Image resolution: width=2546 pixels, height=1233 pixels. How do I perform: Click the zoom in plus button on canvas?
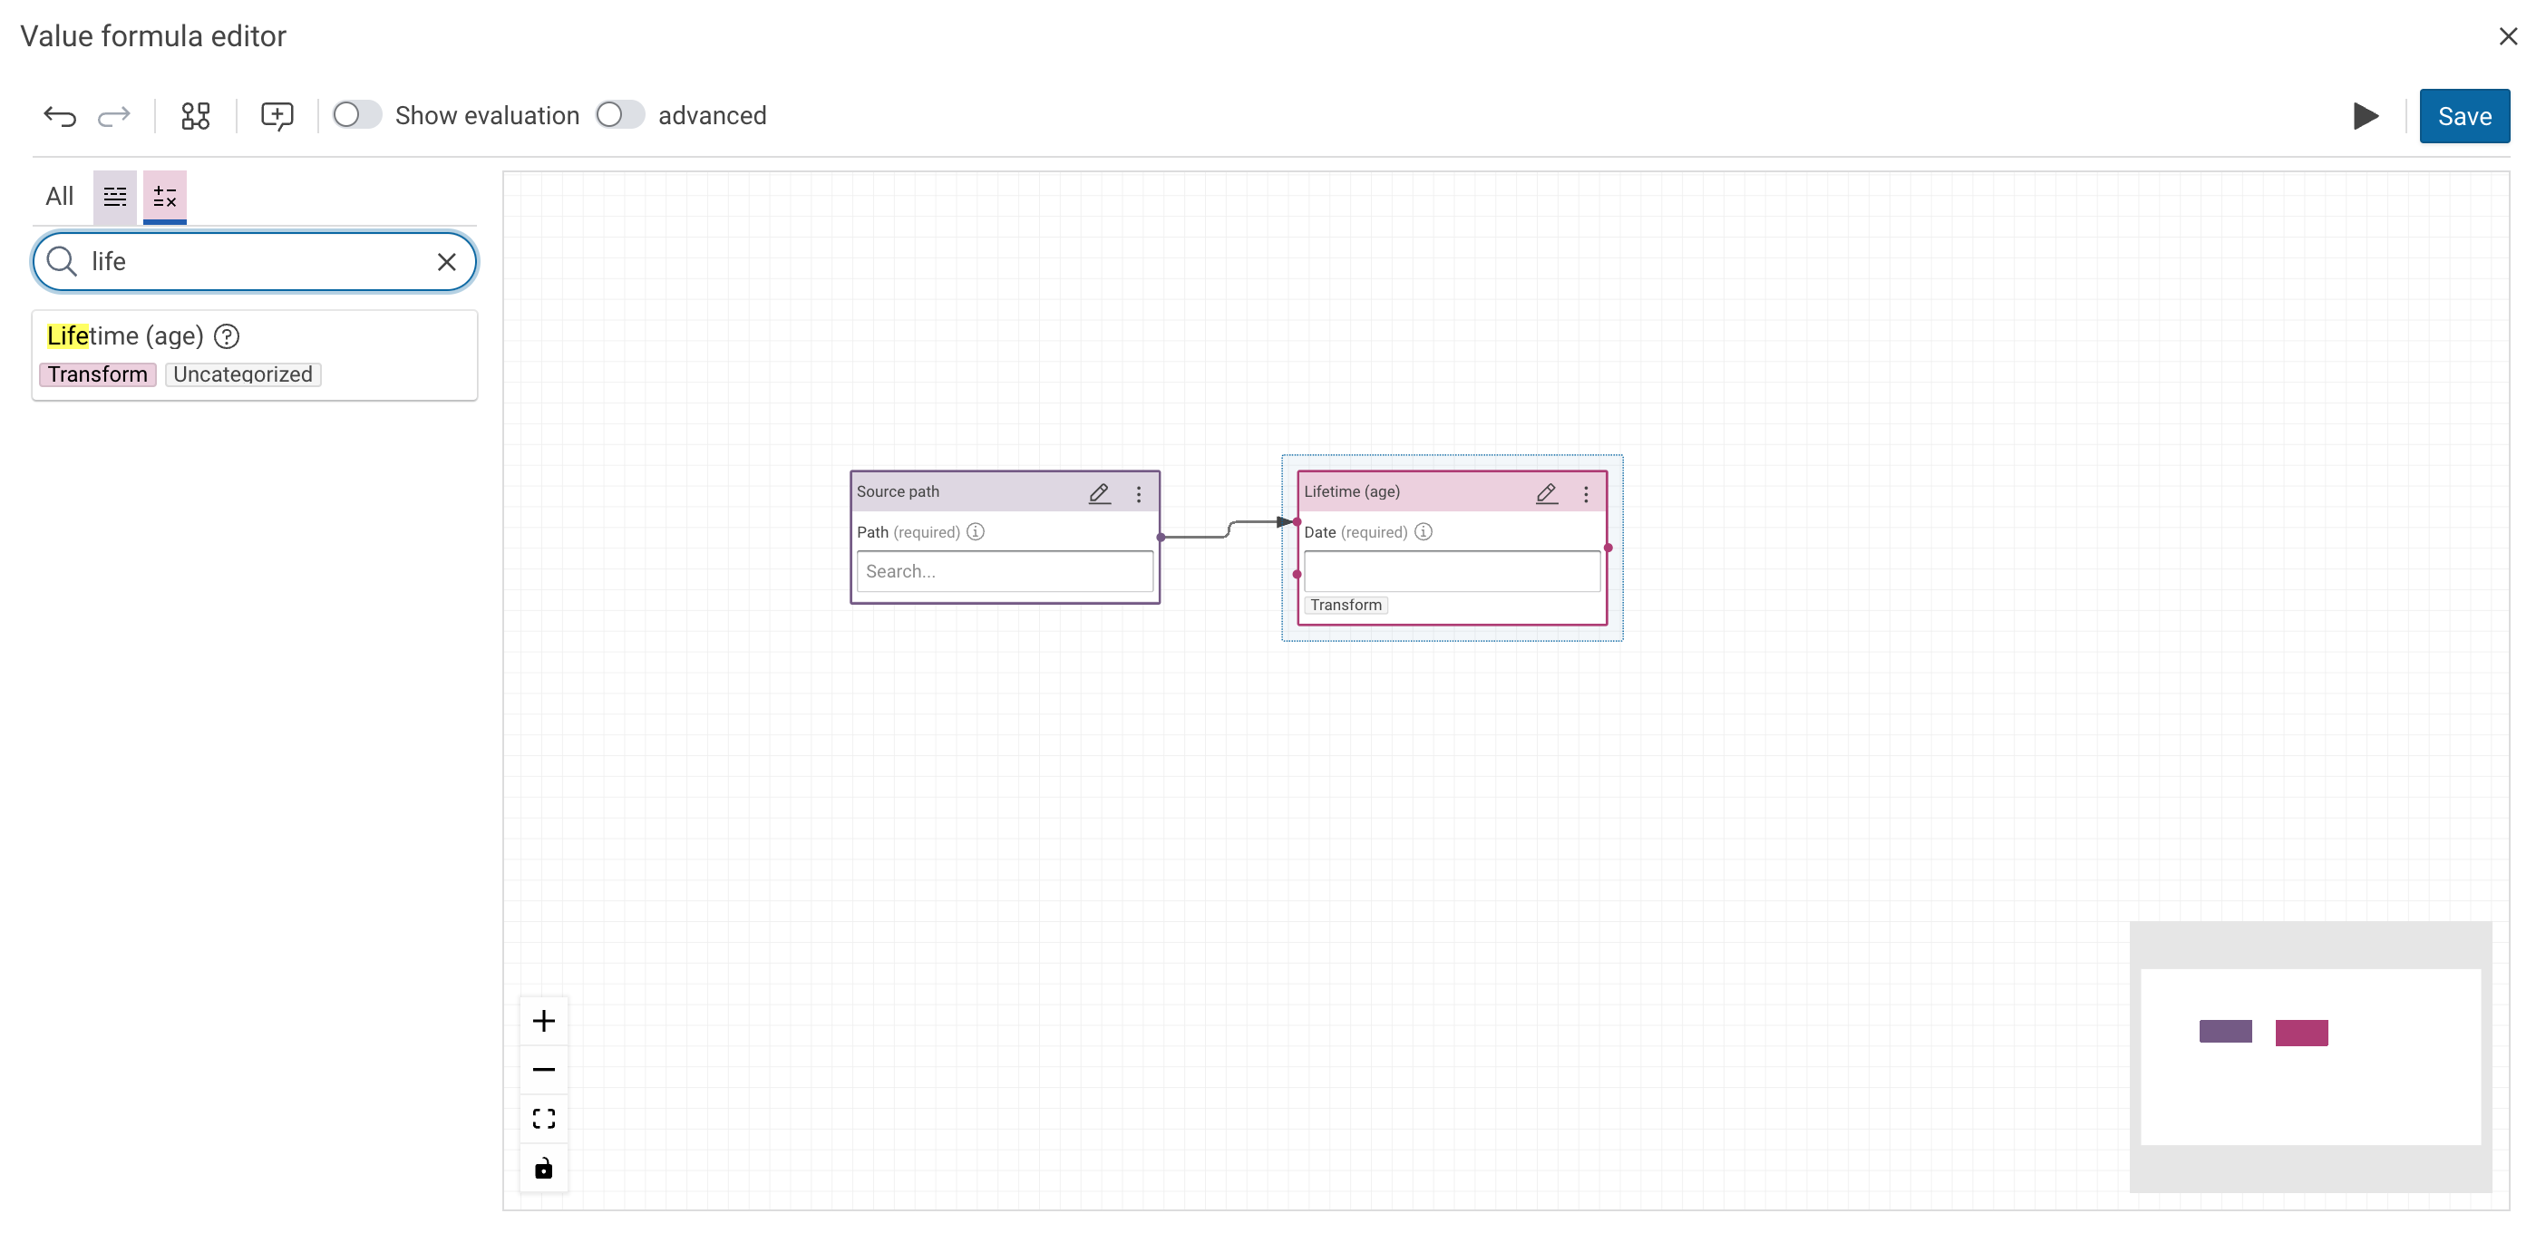[x=542, y=1020]
